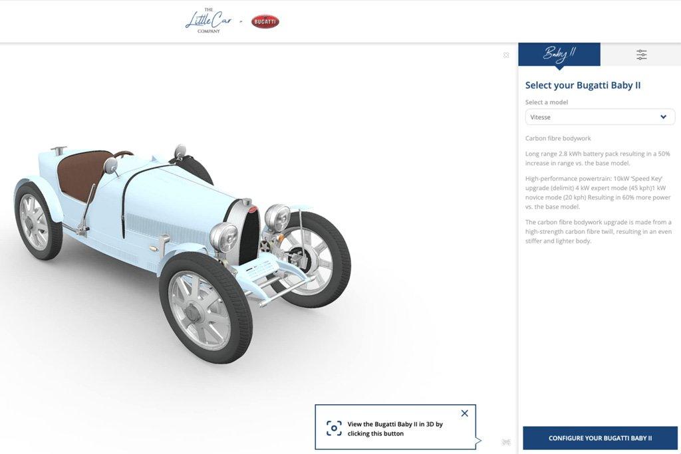Click the 'Carbon fibre bodywork' text
Viewport: 681px width, 454px height.
(x=558, y=138)
